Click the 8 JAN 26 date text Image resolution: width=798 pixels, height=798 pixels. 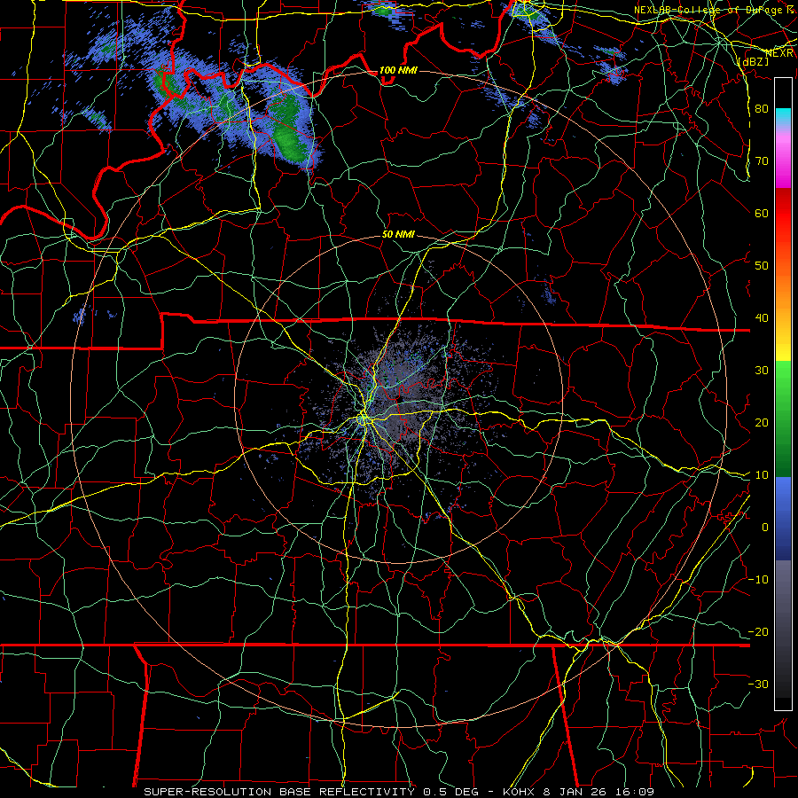tap(576, 792)
